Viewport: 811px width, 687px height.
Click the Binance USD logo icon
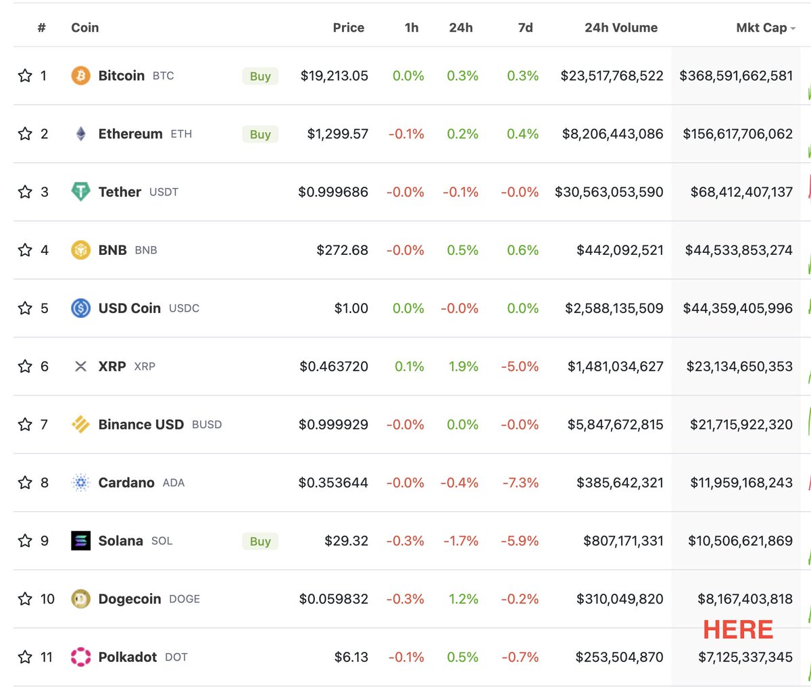(80, 425)
